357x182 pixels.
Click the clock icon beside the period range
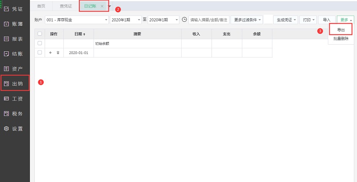click(184, 20)
